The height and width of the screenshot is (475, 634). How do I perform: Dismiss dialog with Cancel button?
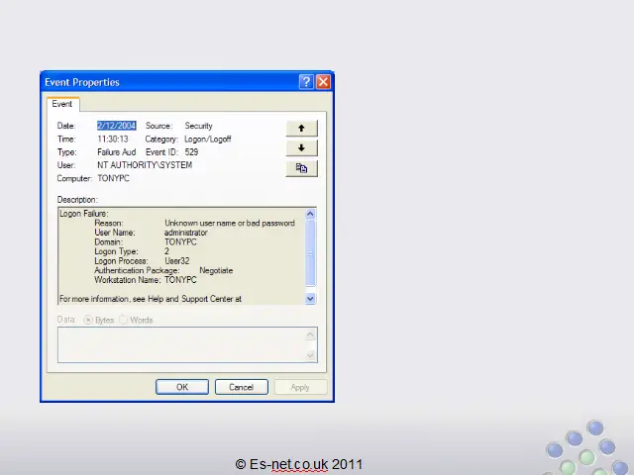click(x=242, y=387)
